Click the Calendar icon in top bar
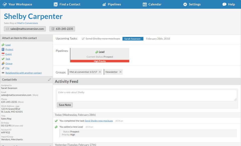 (x=145, y=4)
